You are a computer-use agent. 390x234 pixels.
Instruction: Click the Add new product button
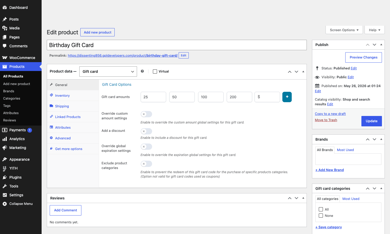pyautogui.click(x=97, y=32)
